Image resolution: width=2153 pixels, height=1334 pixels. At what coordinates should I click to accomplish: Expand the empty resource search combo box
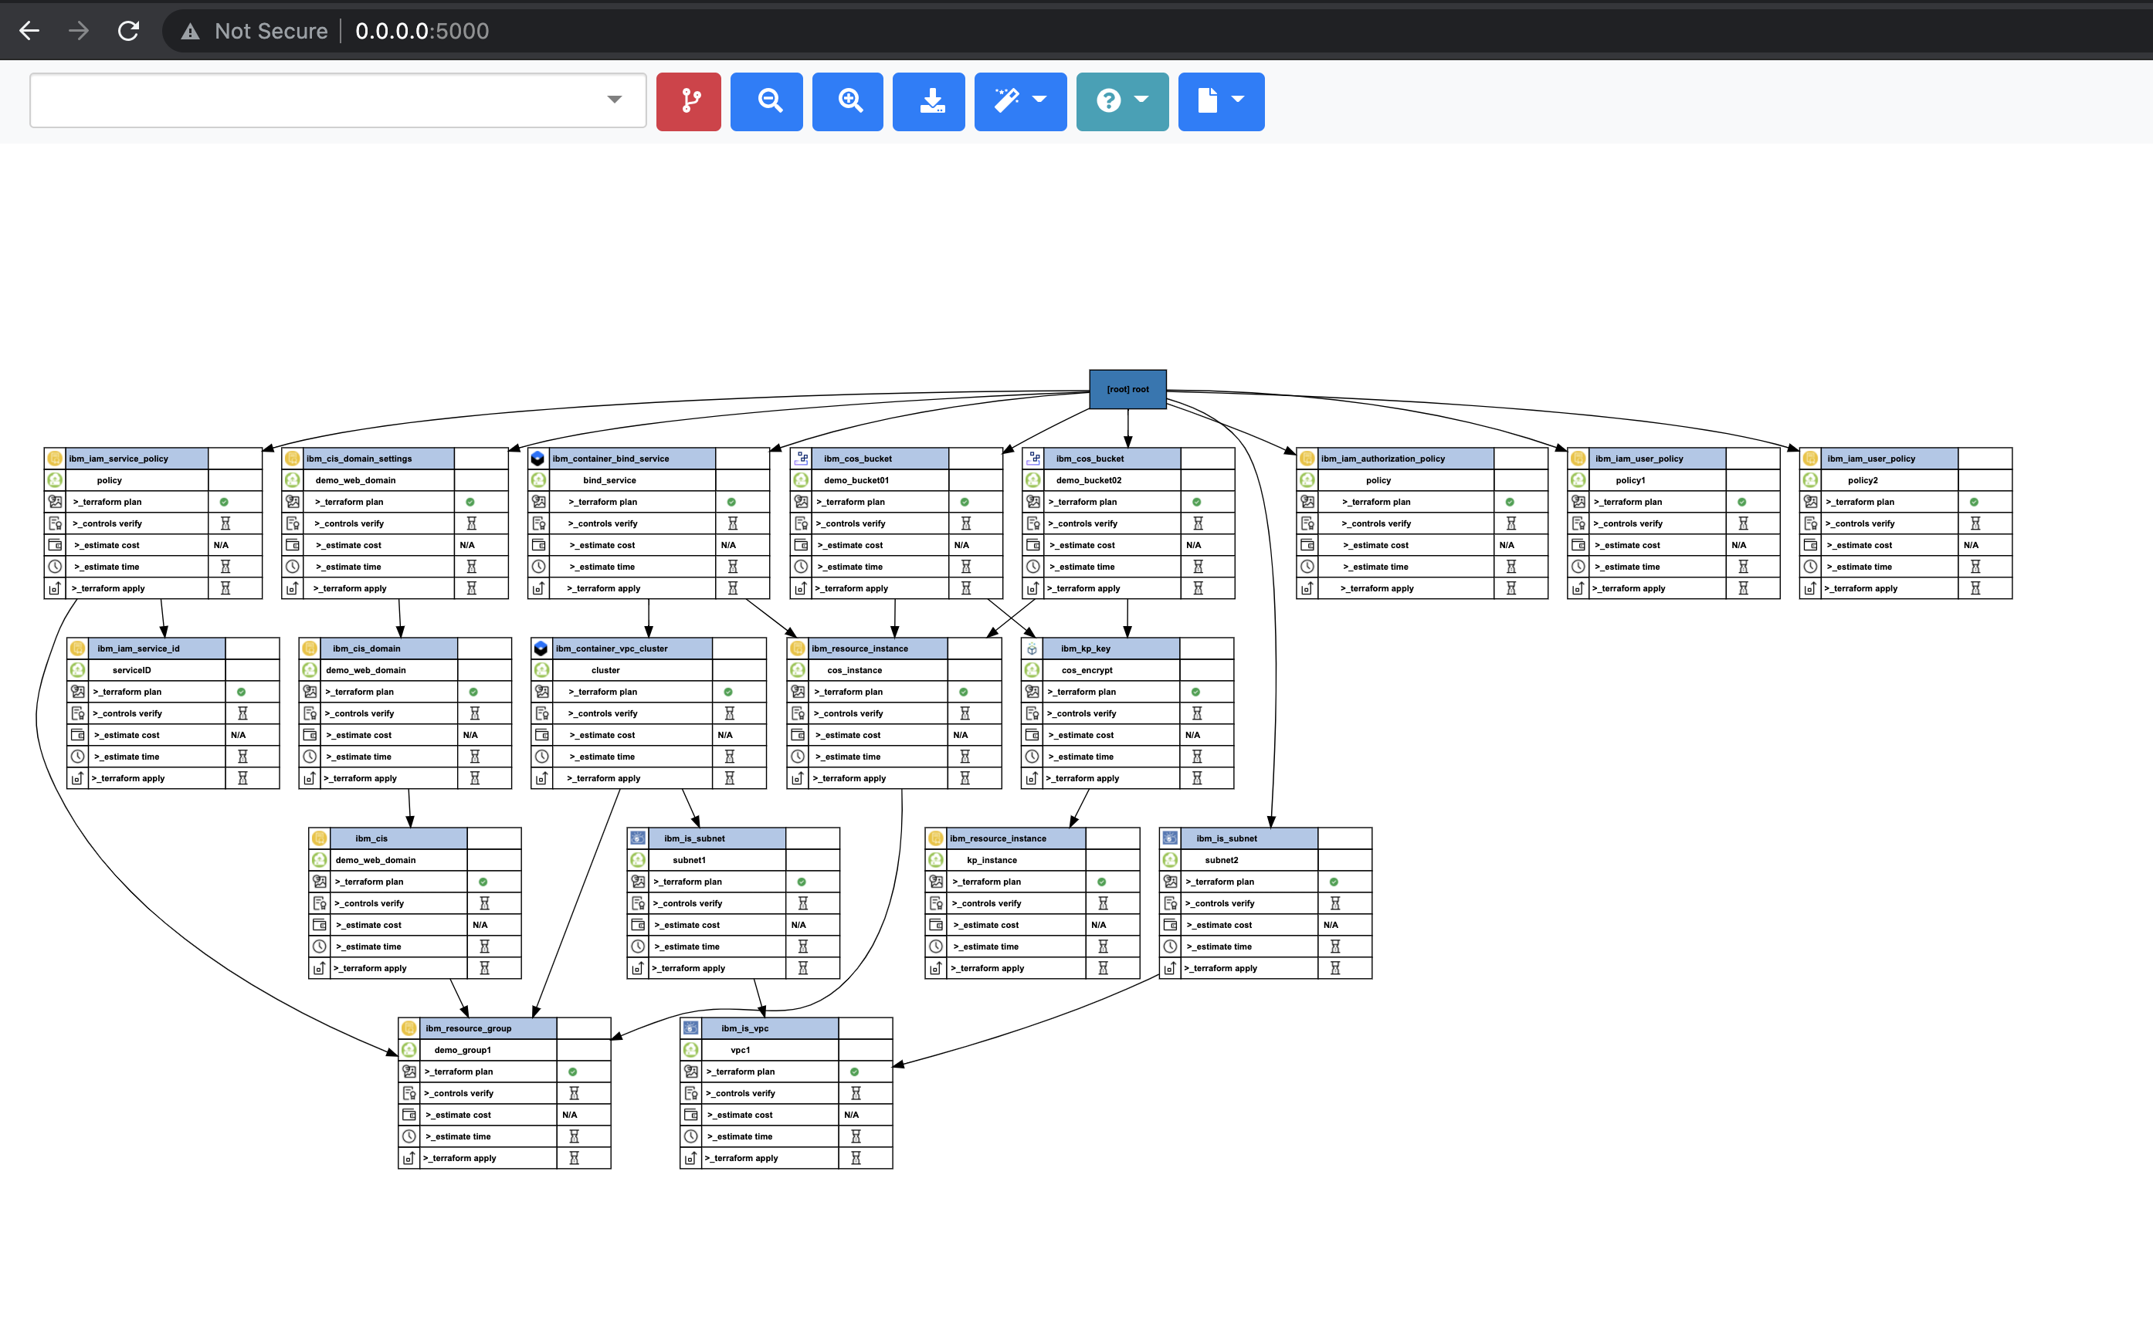pyautogui.click(x=338, y=100)
